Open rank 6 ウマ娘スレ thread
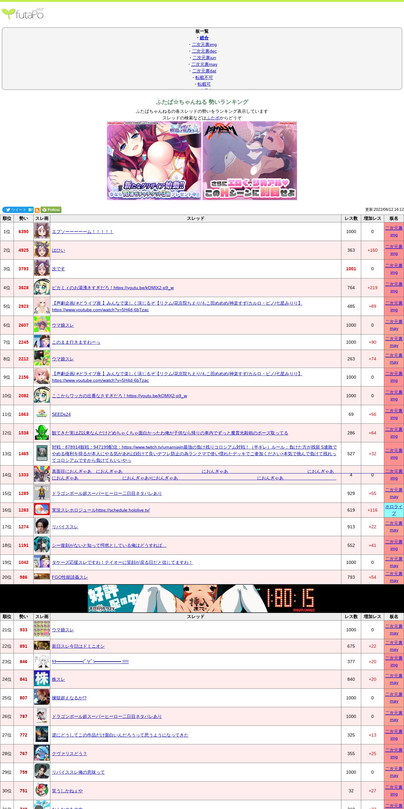Viewport: 404px width, 809px height. [63, 325]
